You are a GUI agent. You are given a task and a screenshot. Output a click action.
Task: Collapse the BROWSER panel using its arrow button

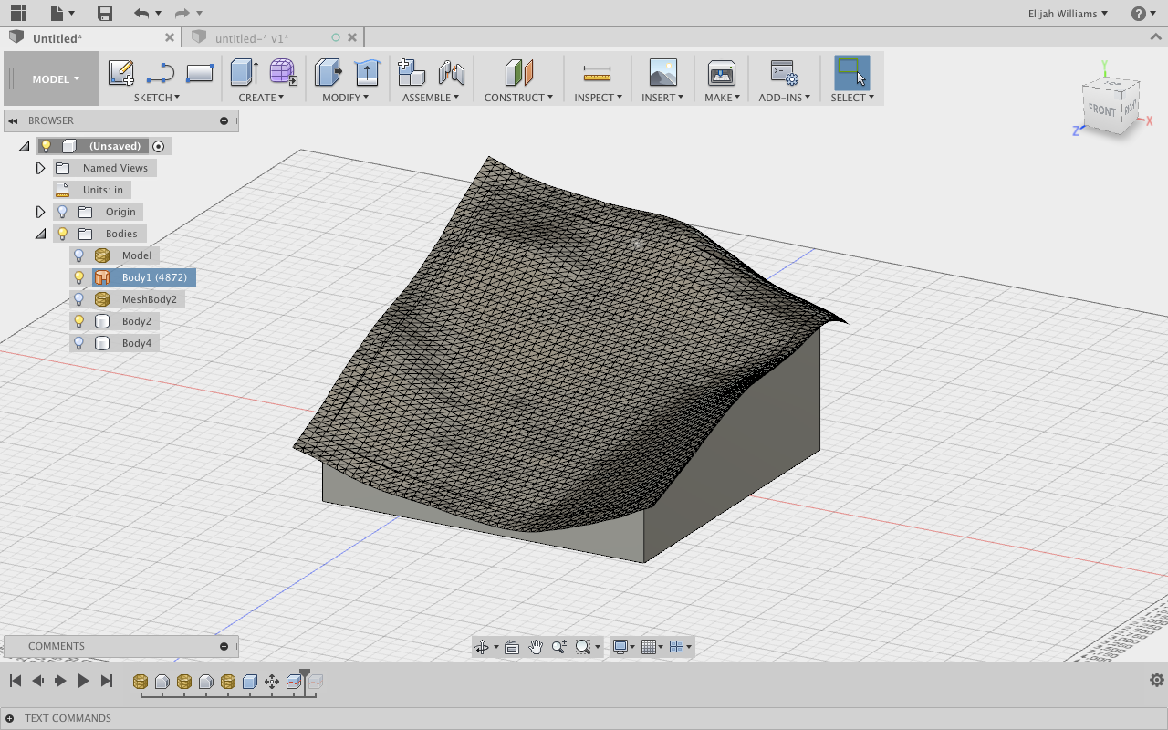pos(13,120)
